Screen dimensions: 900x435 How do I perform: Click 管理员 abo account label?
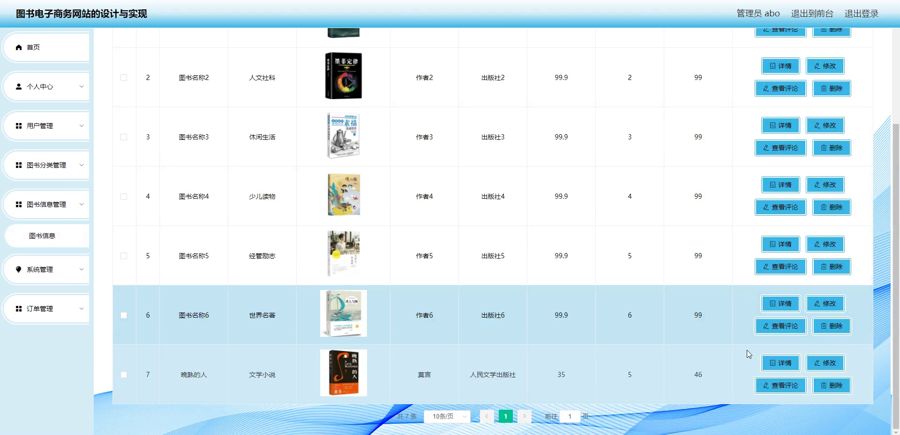758,14
